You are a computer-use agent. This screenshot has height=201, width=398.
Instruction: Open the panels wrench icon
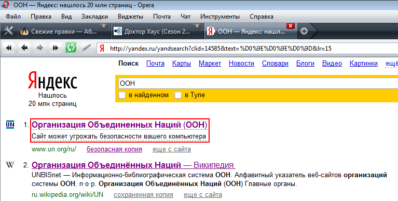pyautogui.click(x=9, y=31)
